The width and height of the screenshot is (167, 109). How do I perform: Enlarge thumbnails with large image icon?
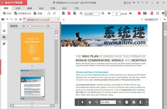point(48,26)
